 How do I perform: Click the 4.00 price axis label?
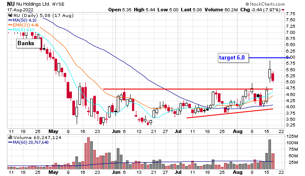[x=291, y=107]
